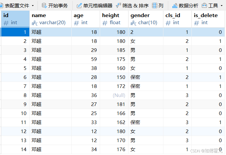
Task: Click the is_delete cell in row 4
Action: pyautogui.click(x=208, y=59)
